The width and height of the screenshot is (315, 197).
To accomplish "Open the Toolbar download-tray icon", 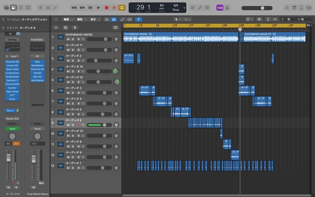I will (28, 8).
